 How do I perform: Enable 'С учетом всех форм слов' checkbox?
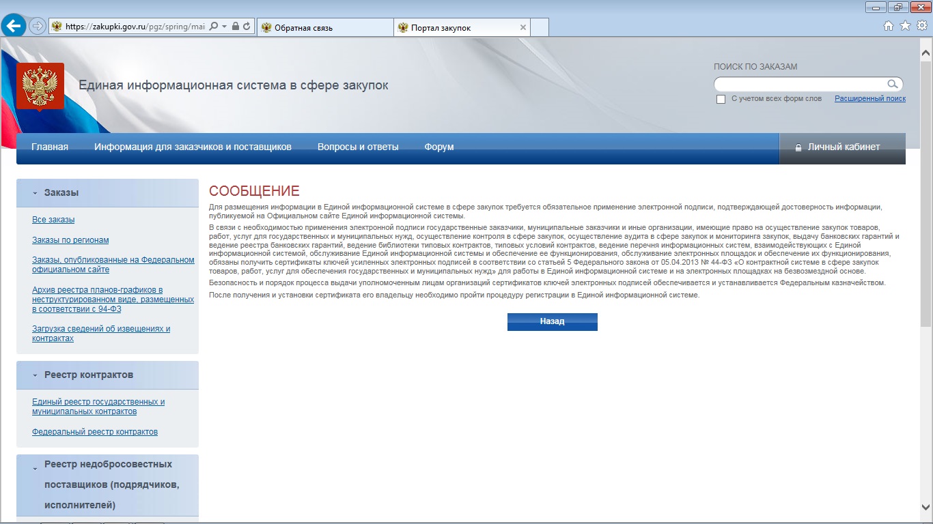tap(721, 100)
